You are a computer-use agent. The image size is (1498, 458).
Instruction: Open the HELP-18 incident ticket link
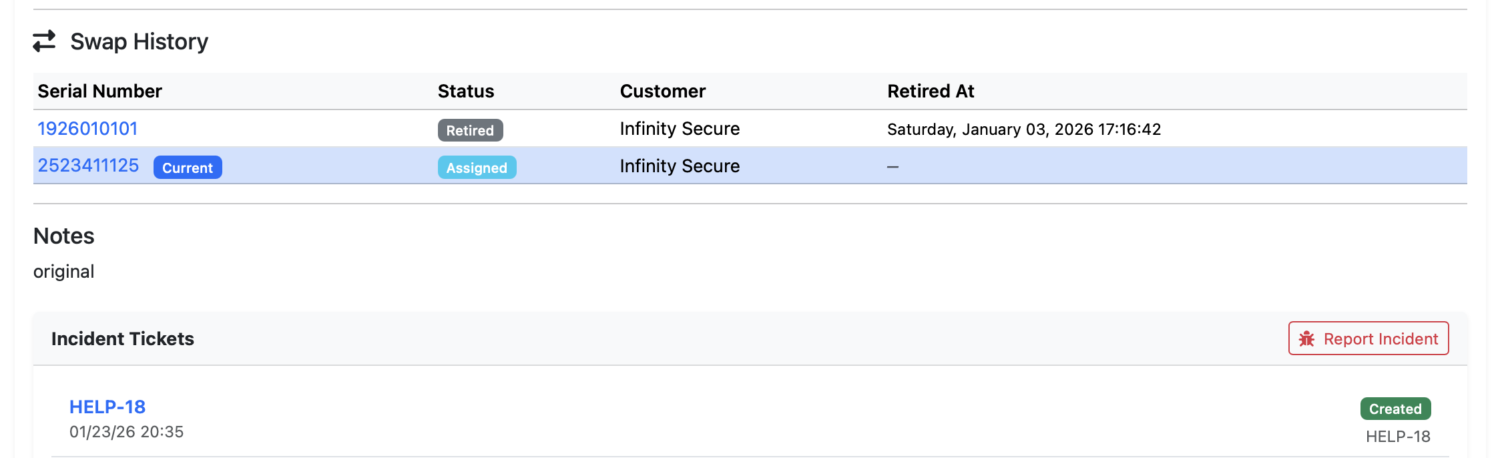tap(107, 407)
